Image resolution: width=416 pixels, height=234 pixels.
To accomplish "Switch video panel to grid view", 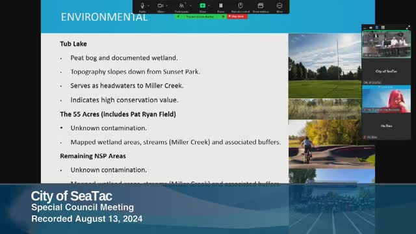I will coord(383,27).
